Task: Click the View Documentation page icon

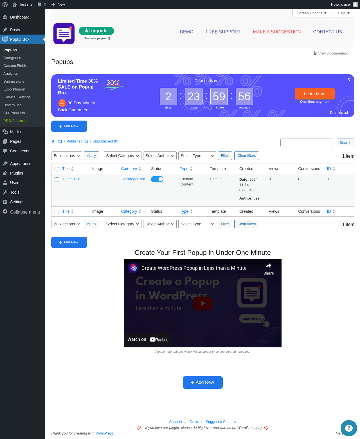Action: click(315, 53)
